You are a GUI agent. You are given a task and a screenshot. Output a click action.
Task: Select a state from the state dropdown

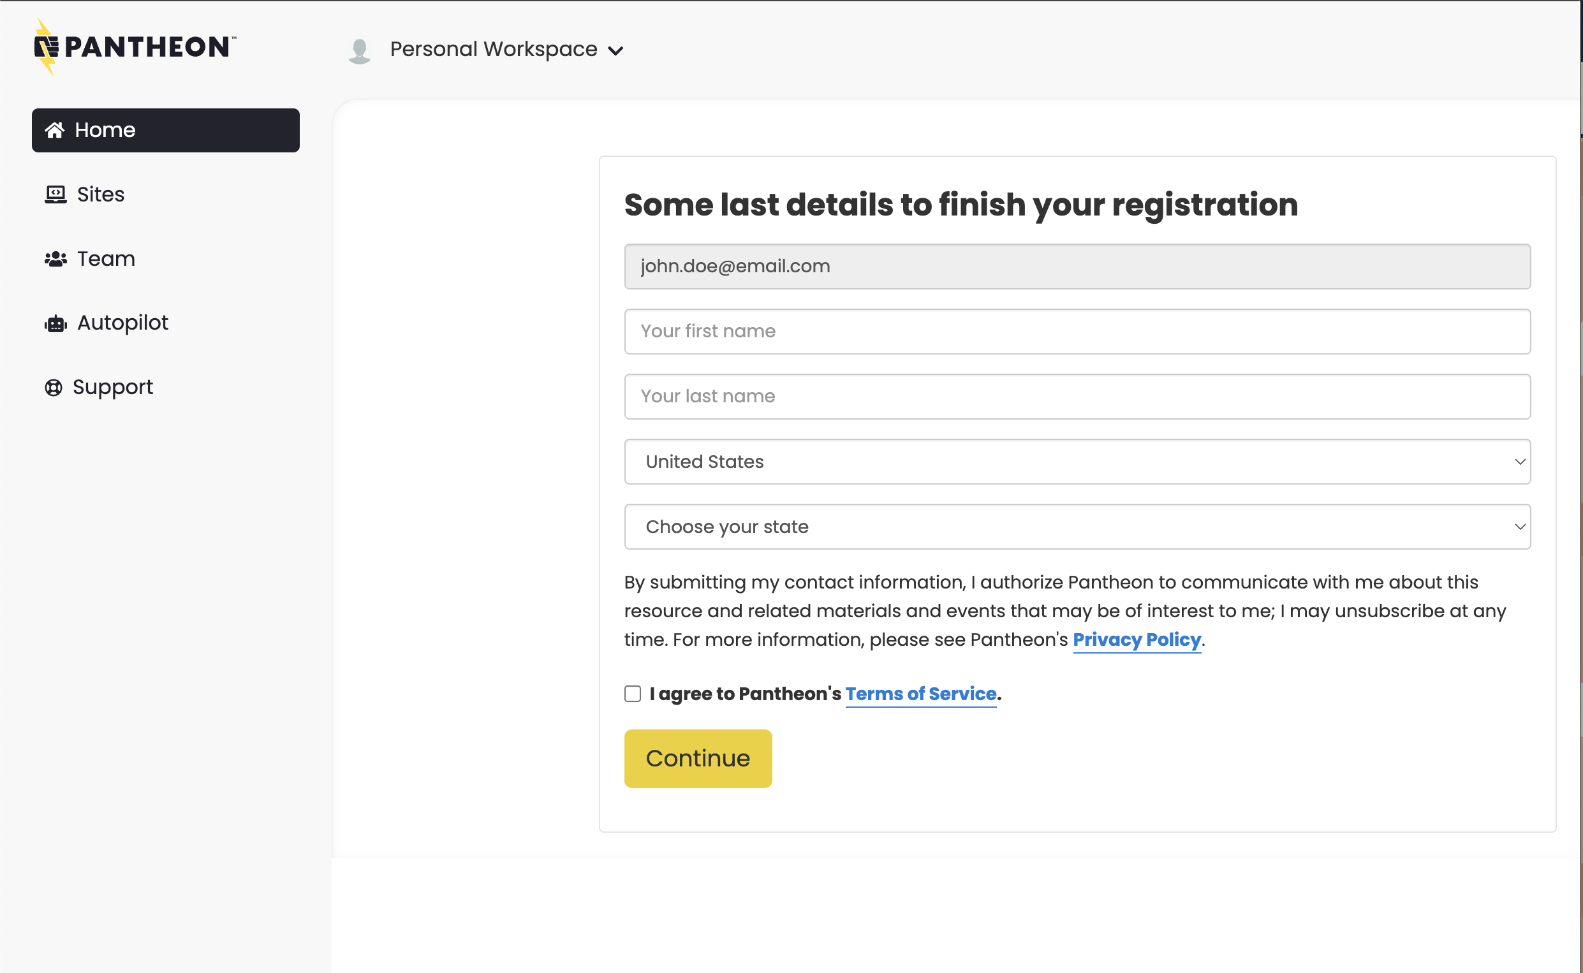click(1078, 527)
